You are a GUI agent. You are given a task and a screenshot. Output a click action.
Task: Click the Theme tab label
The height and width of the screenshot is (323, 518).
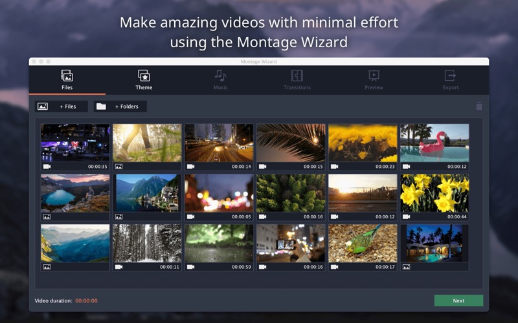pos(144,87)
